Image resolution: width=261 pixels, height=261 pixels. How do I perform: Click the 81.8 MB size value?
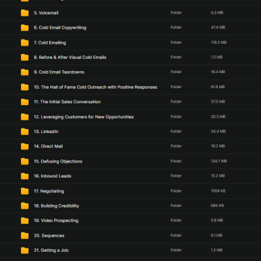click(218, 87)
